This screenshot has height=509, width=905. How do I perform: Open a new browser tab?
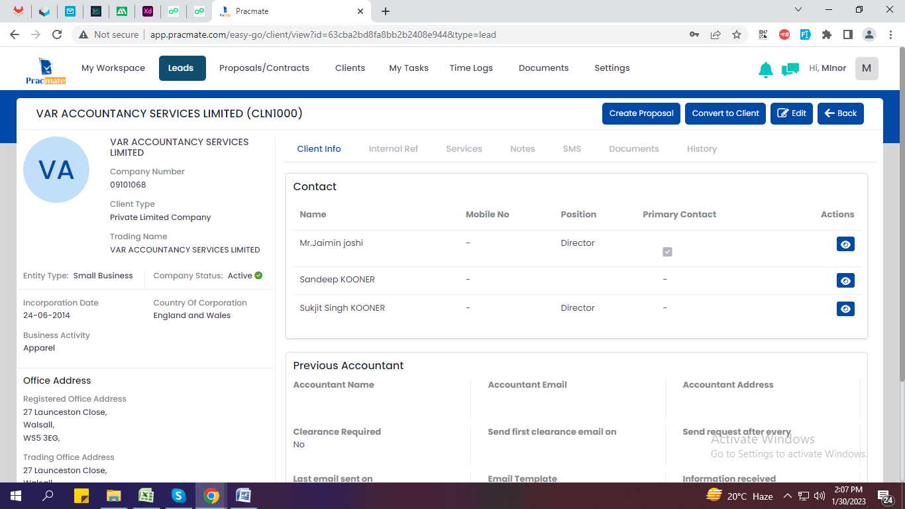[386, 11]
